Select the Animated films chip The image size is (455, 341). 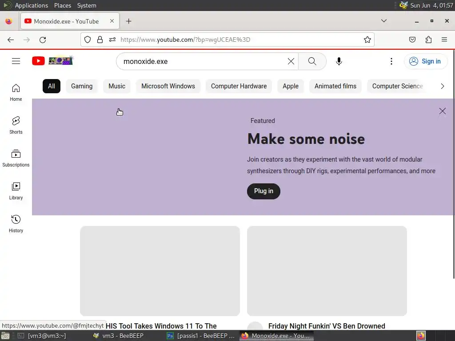[335, 86]
